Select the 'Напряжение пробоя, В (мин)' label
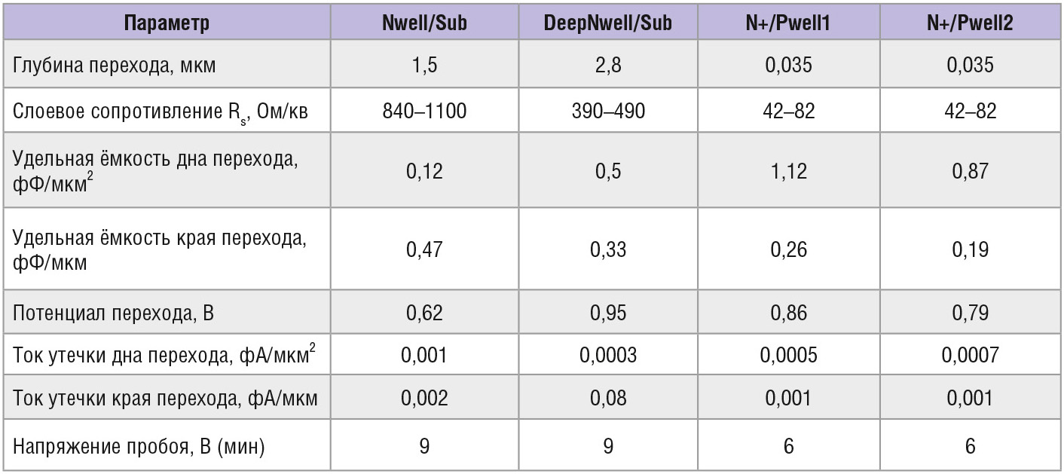 [x=139, y=446]
